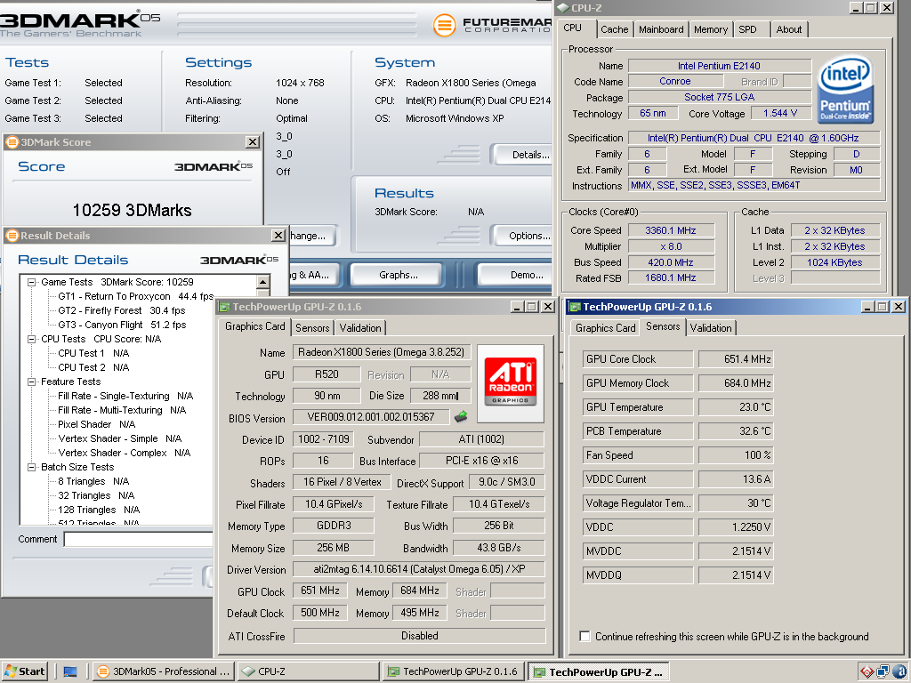Click the Demo... button in 3DMark
Image resolution: width=911 pixels, height=683 pixels.
(515, 275)
